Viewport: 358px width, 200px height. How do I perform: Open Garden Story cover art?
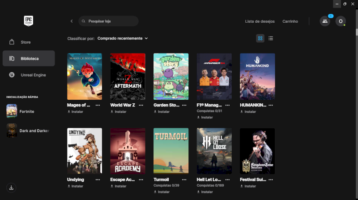click(171, 76)
